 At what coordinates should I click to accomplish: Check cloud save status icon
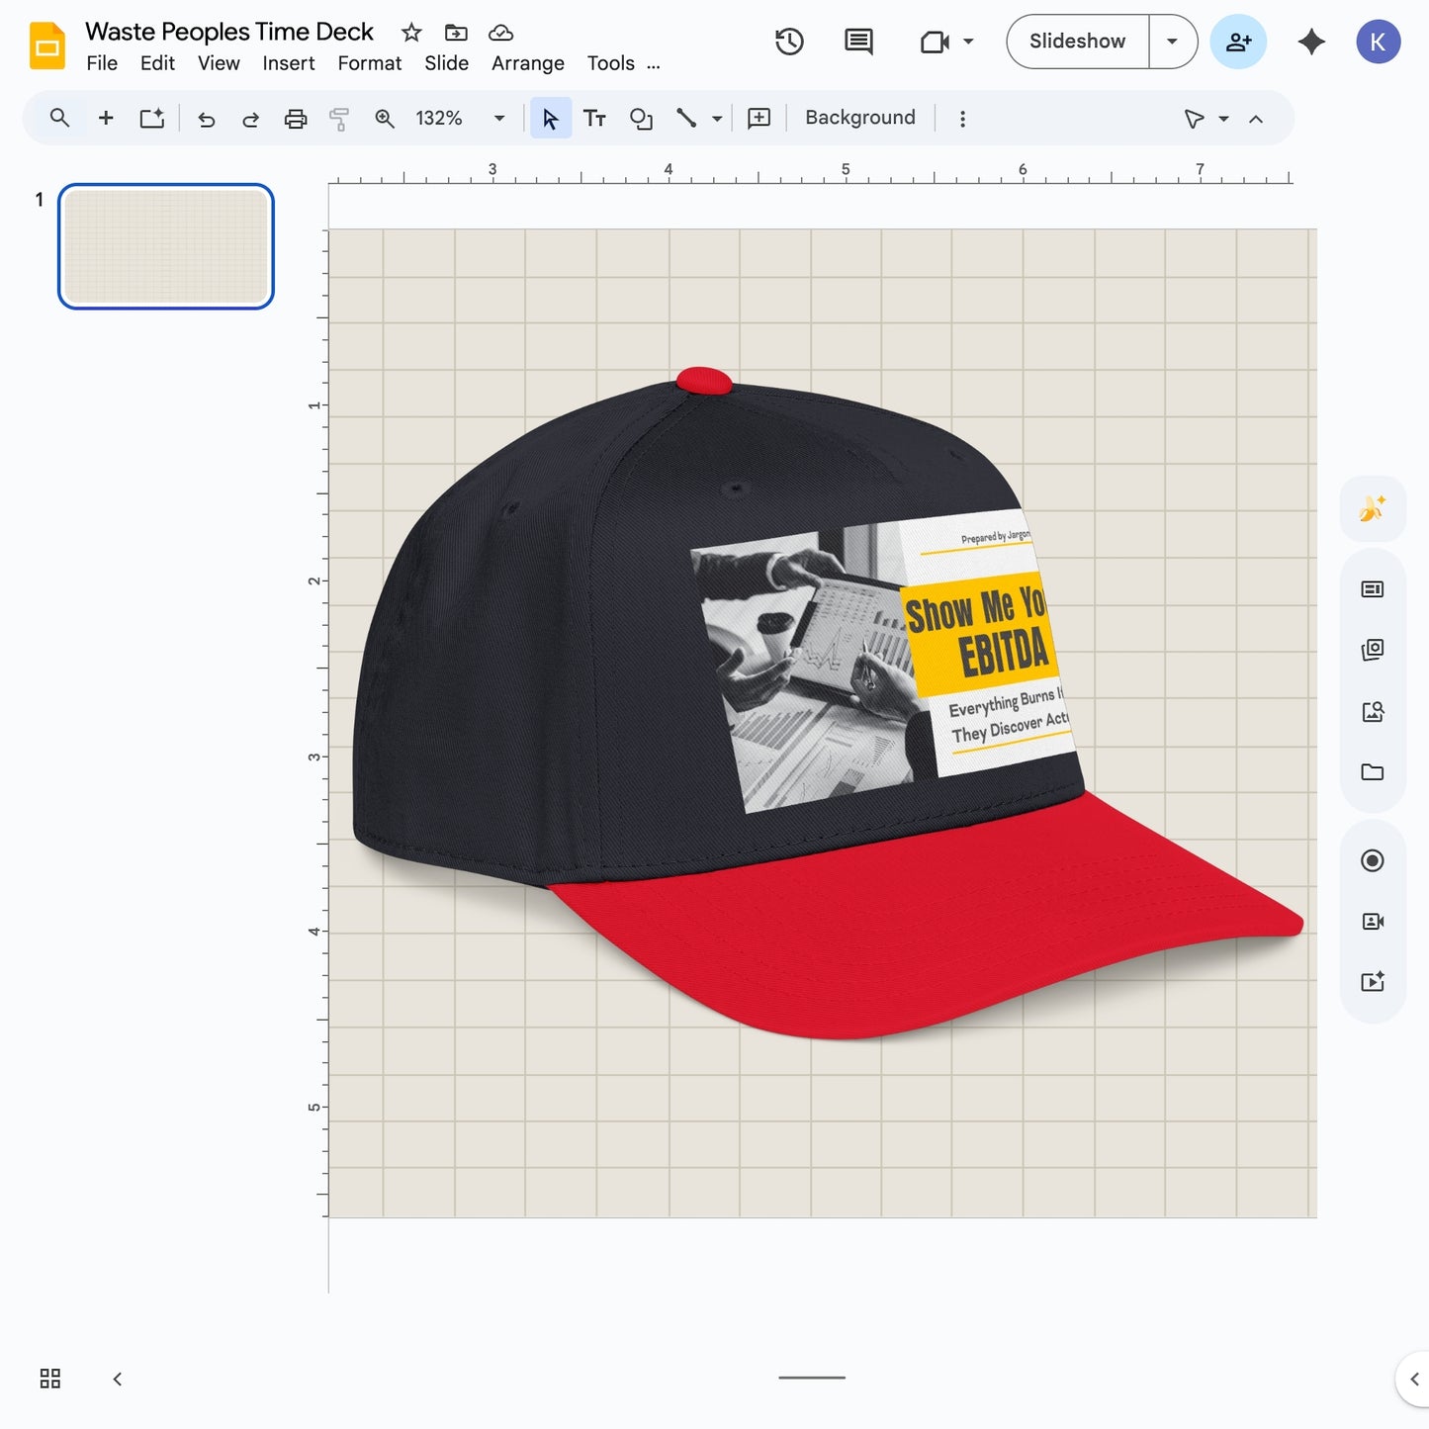pos(501,33)
